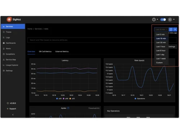180x135 pixels.
Task: Toggle the dark mode switch
Action: (163, 19)
